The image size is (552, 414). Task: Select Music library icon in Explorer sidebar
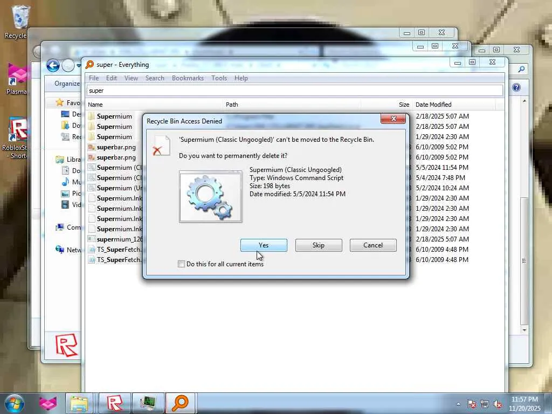65,182
